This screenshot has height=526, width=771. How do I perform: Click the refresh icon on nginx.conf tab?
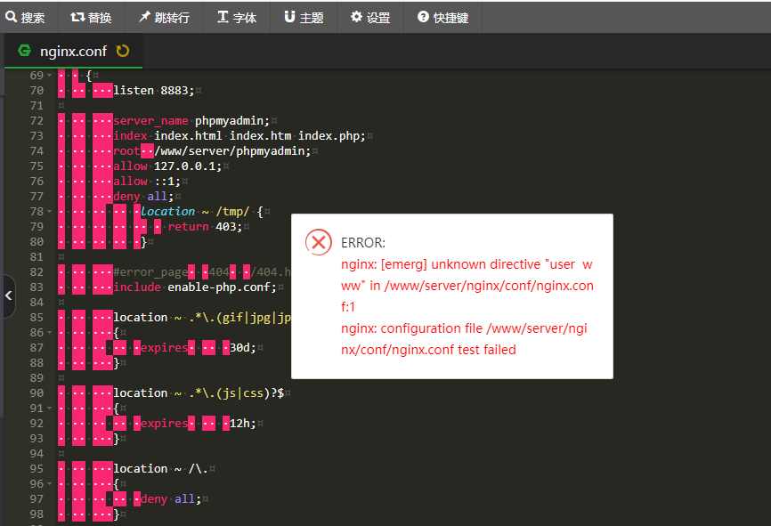coord(123,51)
